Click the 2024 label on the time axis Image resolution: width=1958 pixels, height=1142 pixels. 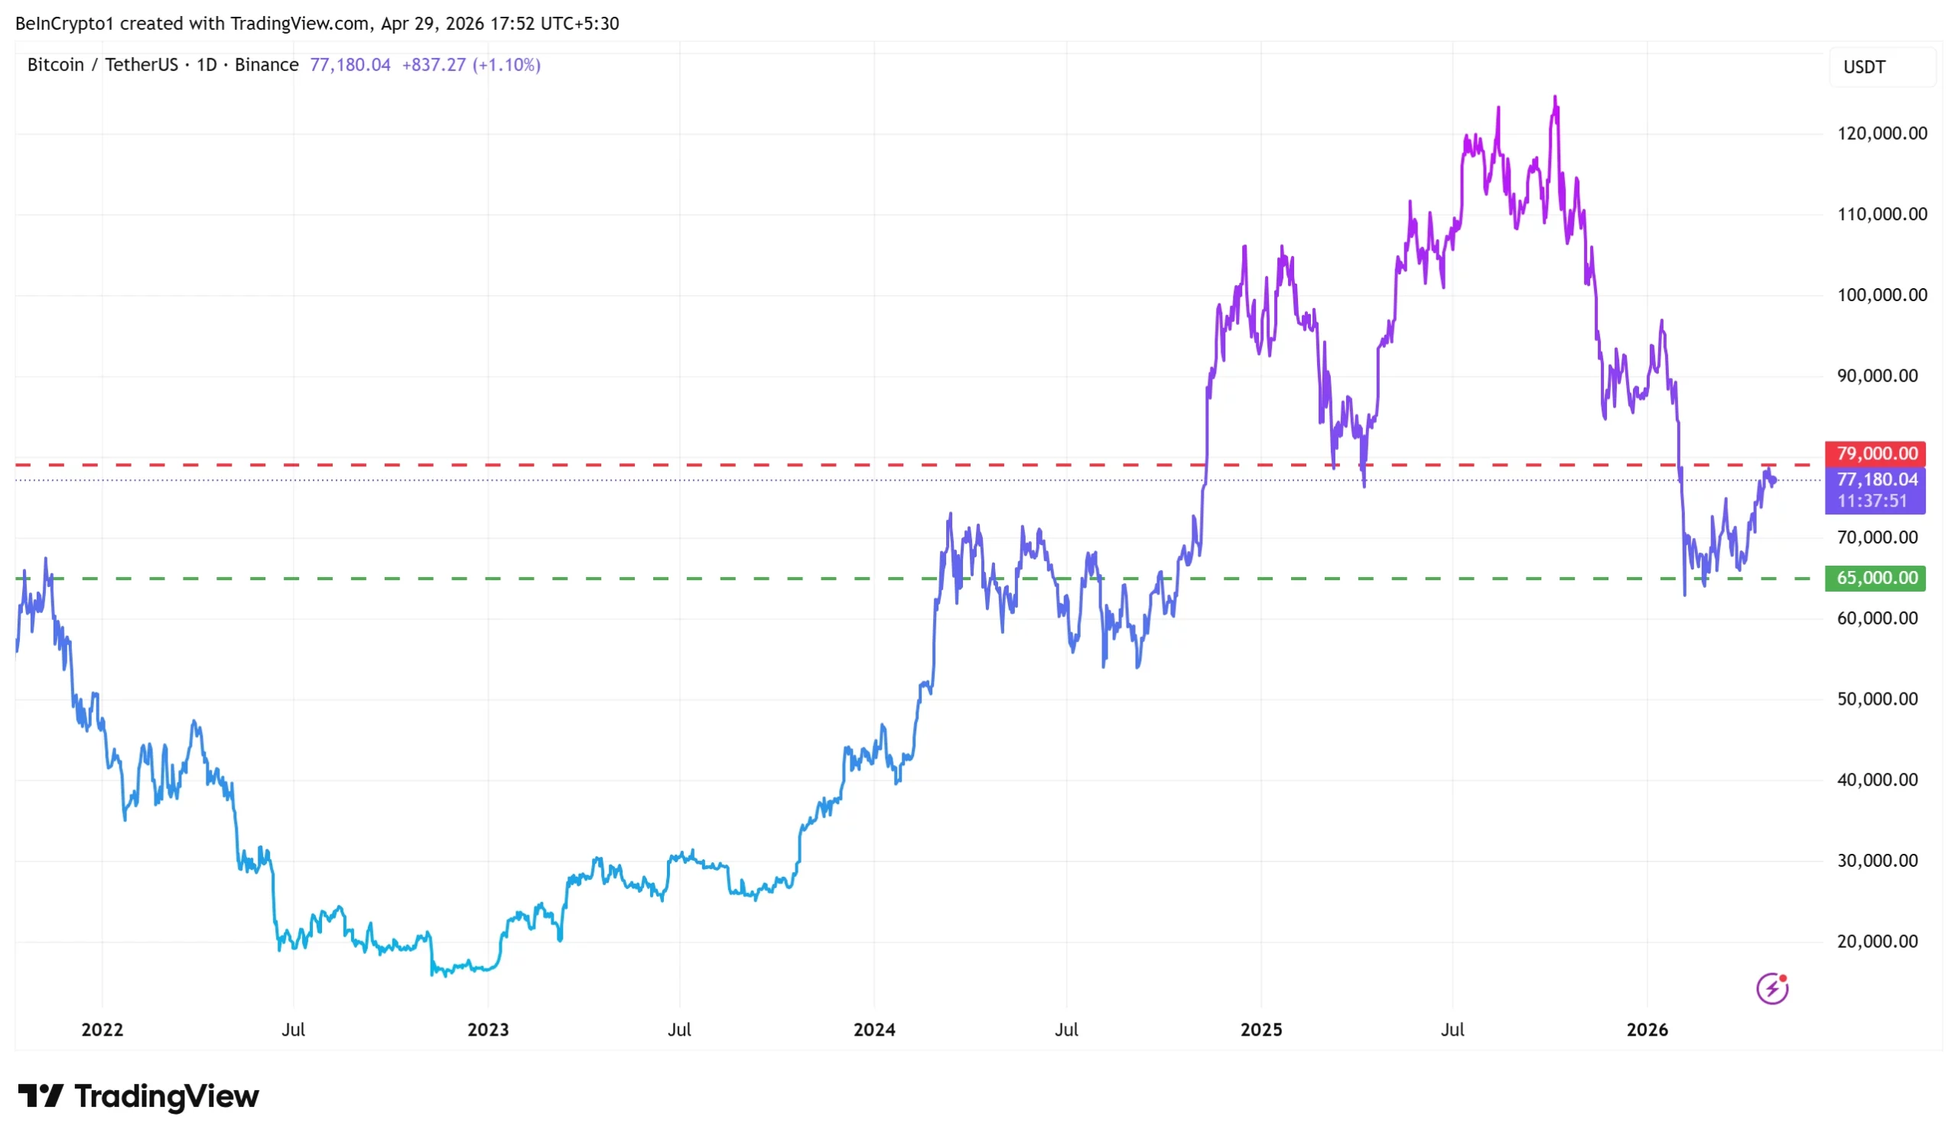pos(874,1030)
